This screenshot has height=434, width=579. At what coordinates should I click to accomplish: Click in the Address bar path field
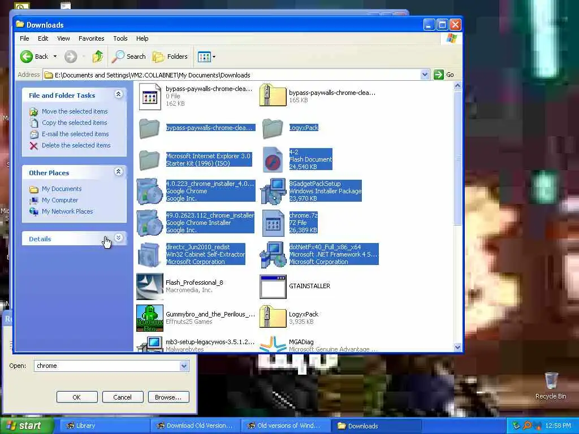[x=231, y=75]
